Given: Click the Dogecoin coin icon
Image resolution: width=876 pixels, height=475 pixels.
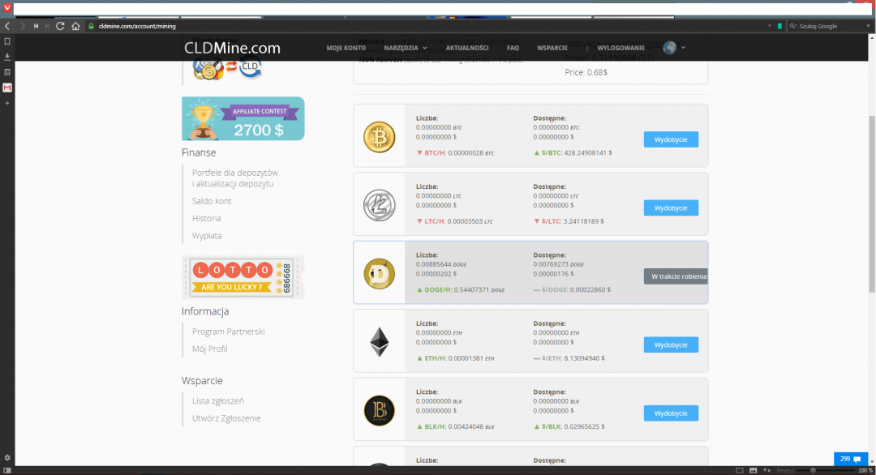Looking at the screenshot, I should click(x=378, y=273).
